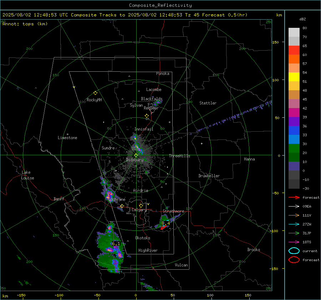Viewport: 321px width, 300px height.
Task: Click the Cochrane town label
Action: coord(117,199)
